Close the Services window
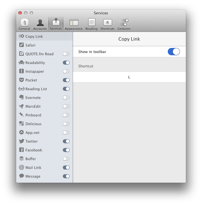Viewport: 202px width, 205px height. coord(20,13)
